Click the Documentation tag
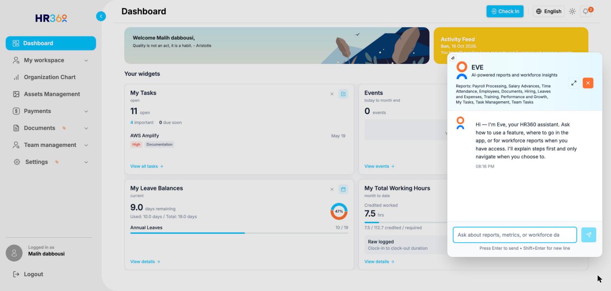The height and width of the screenshot is (291, 611). coord(159,145)
